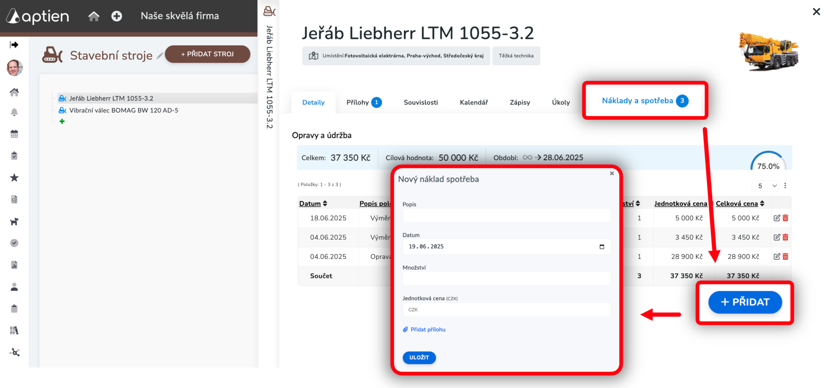Open the calendar icon in sidebar
832x388 pixels.
click(14, 134)
